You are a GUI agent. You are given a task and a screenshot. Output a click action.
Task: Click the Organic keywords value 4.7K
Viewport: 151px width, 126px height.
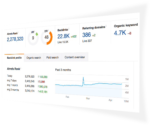[x=120, y=33]
